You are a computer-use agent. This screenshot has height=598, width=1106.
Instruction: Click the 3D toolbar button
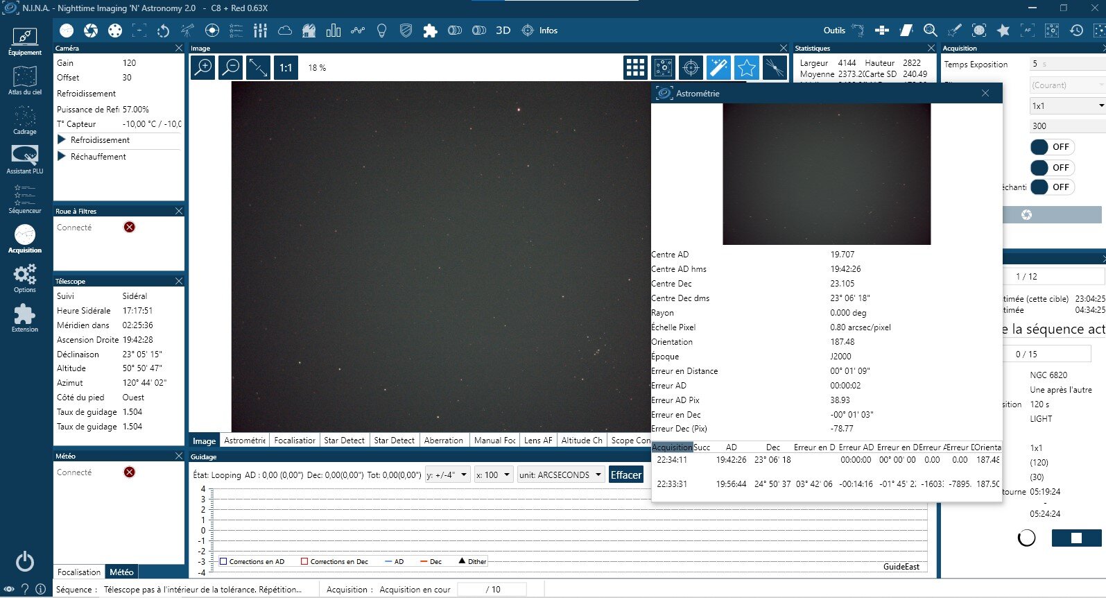coord(503,31)
